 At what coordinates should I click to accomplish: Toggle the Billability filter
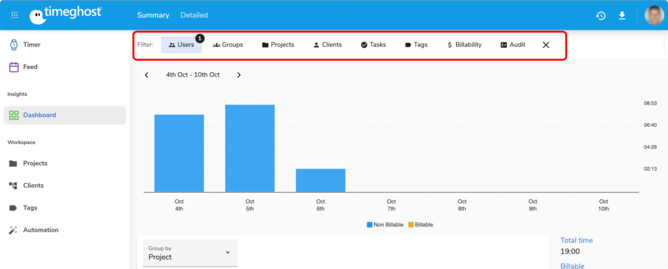[x=464, y=45]
